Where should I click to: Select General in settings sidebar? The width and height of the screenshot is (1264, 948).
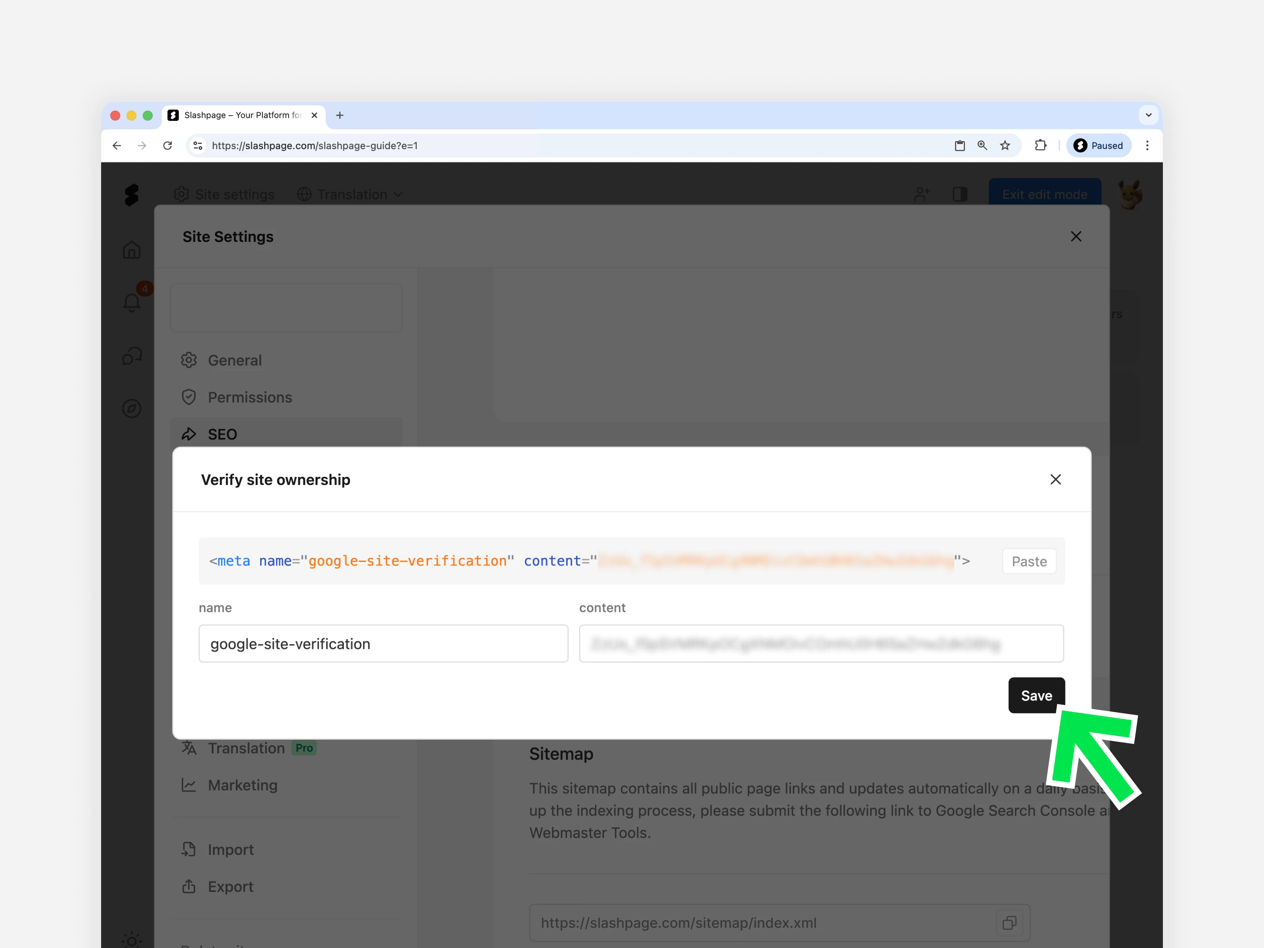[x=234, y=360]
